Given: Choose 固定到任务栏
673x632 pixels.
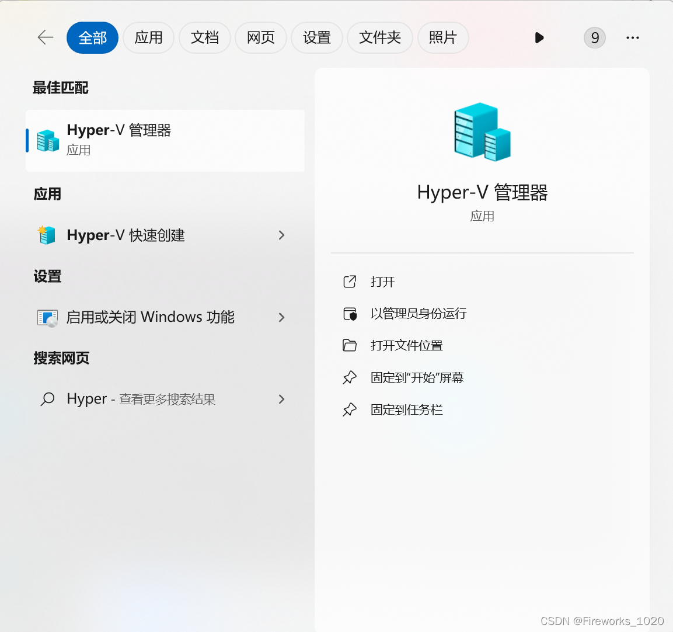Looking at the screenshot, I should pyautogui.click(x=406, y=410).
